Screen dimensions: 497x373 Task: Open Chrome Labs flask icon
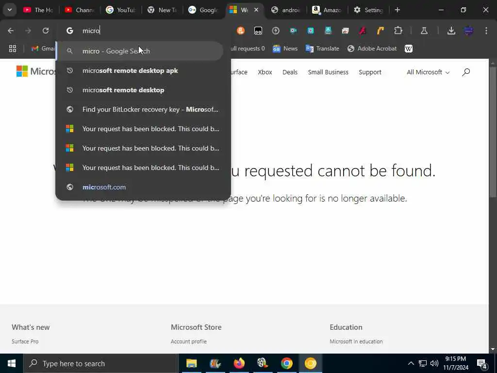coord(424,31)
